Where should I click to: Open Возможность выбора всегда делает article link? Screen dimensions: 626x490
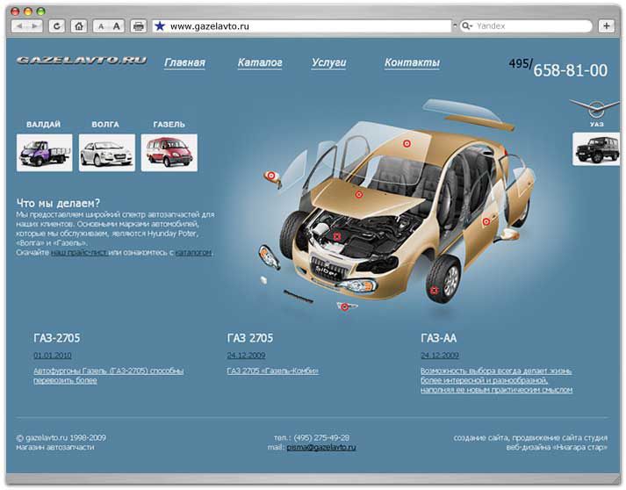(496, 380)
